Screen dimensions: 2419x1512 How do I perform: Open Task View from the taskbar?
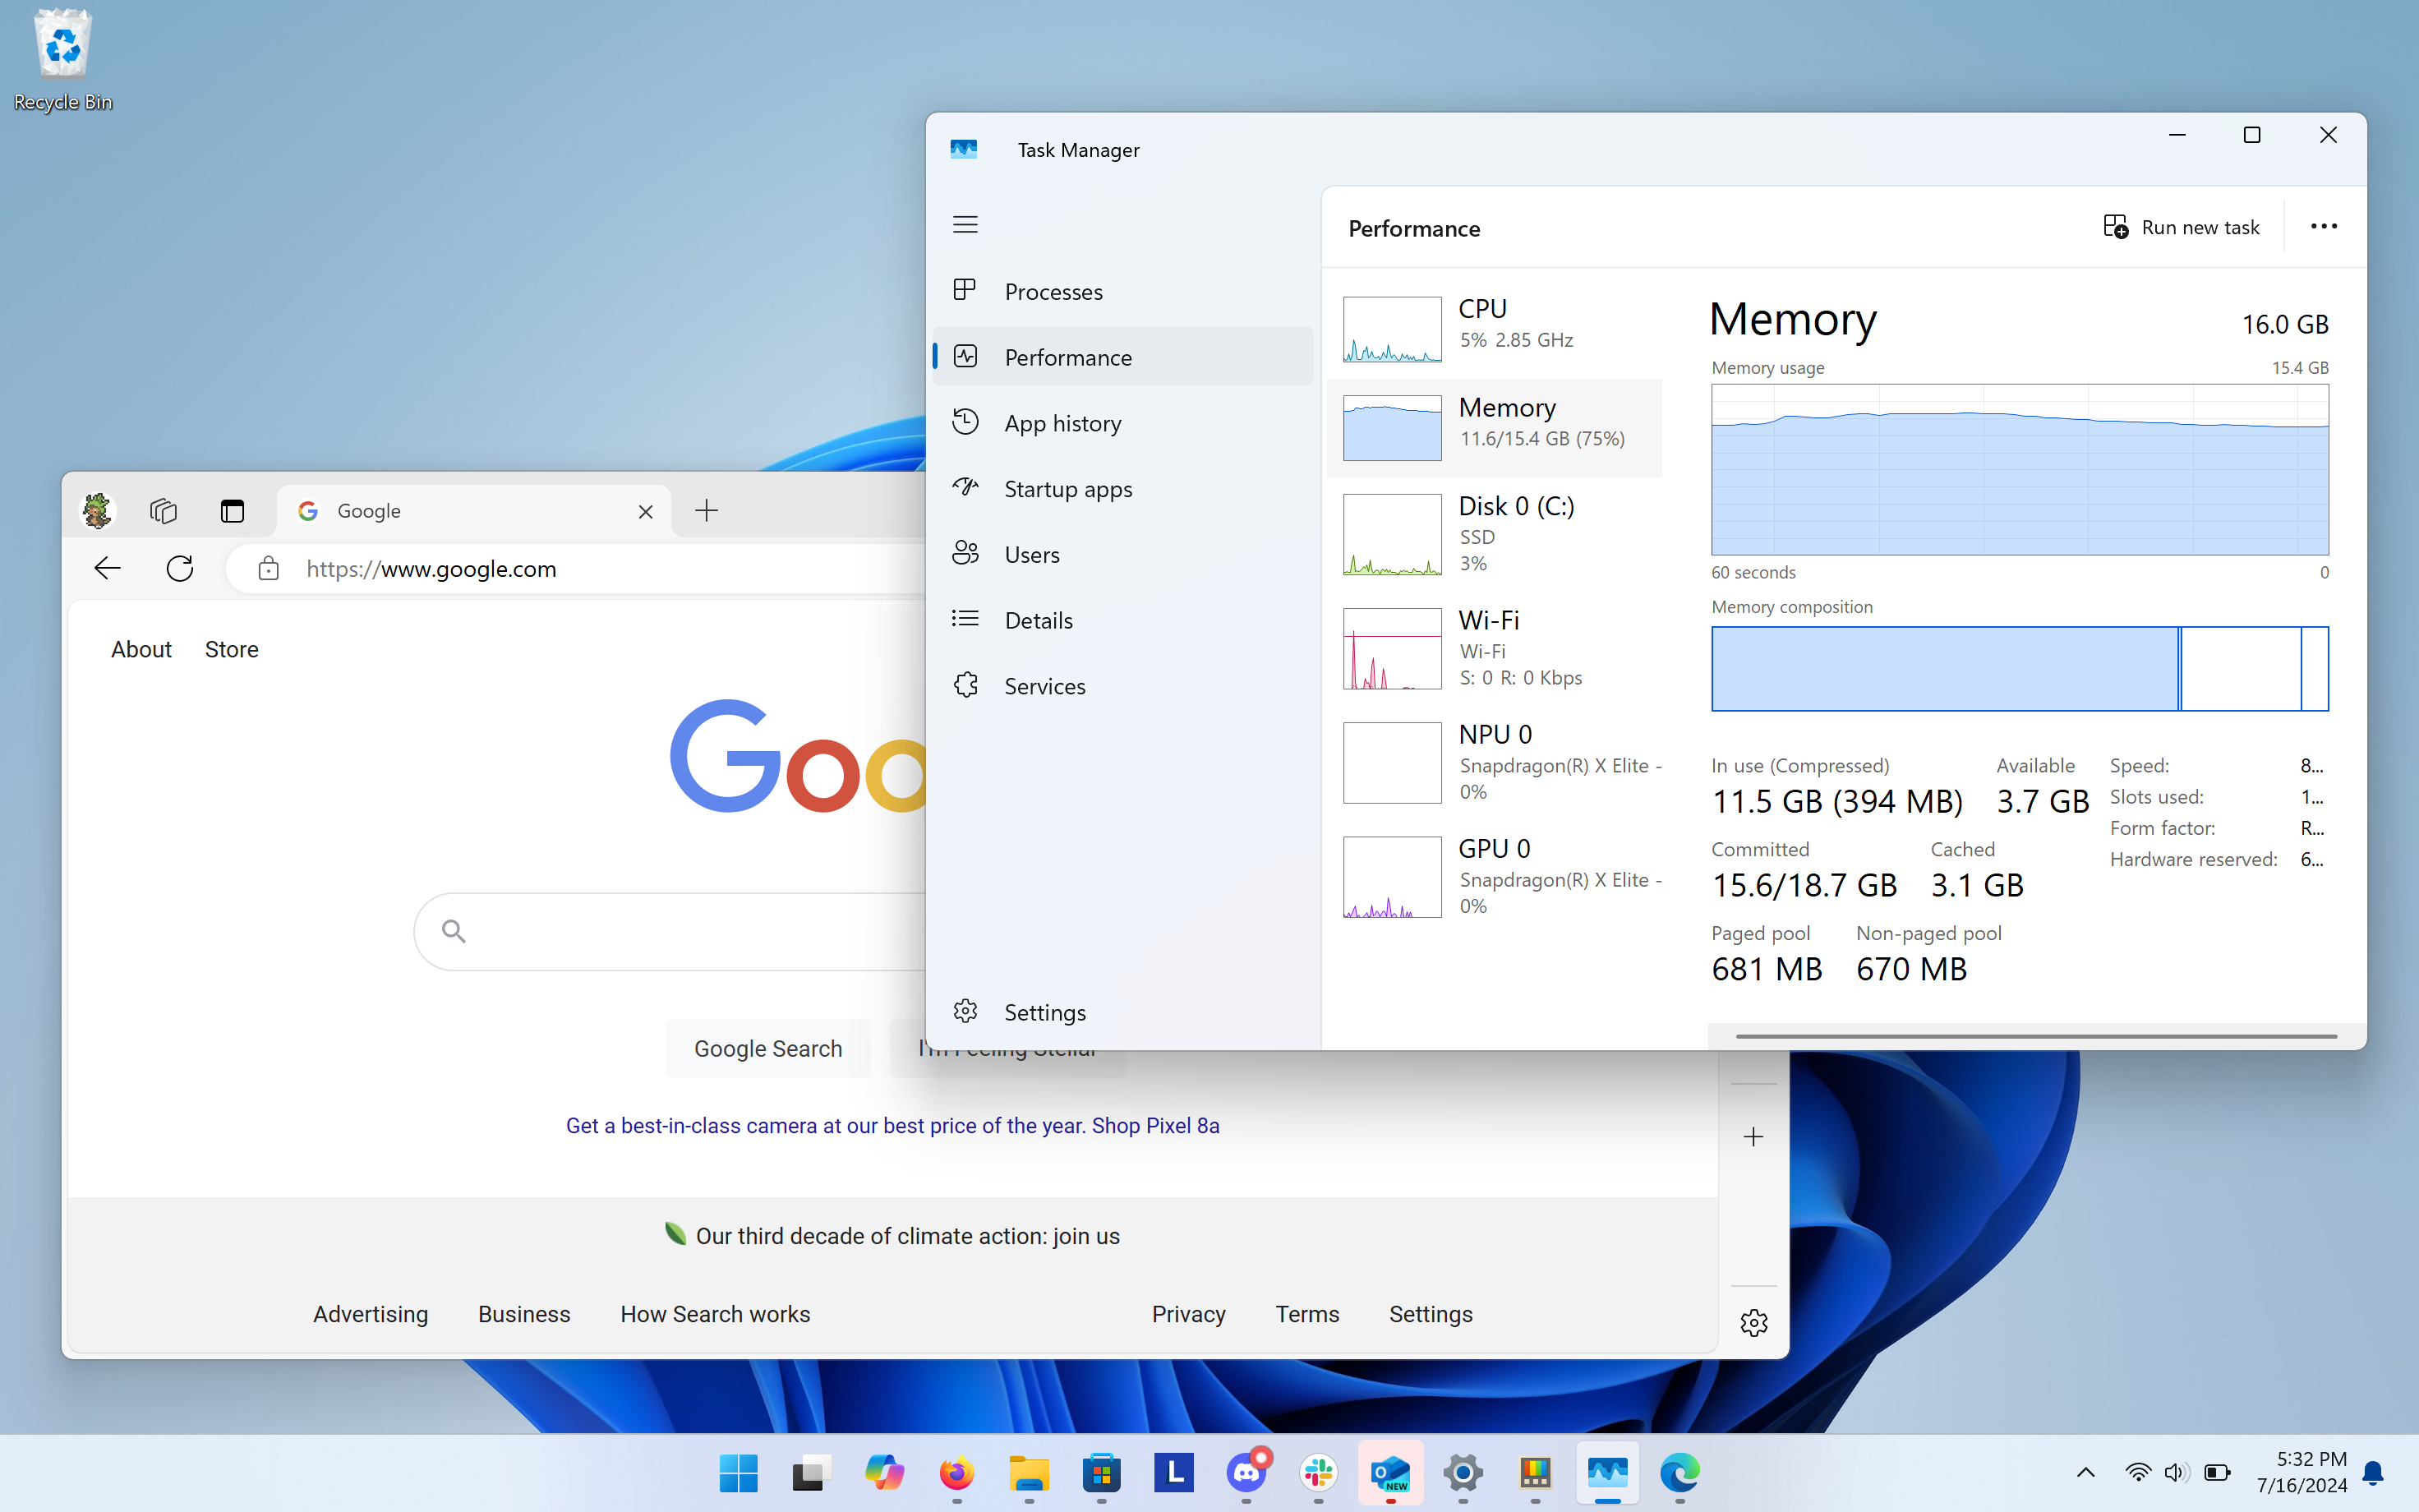point(811,1472)
